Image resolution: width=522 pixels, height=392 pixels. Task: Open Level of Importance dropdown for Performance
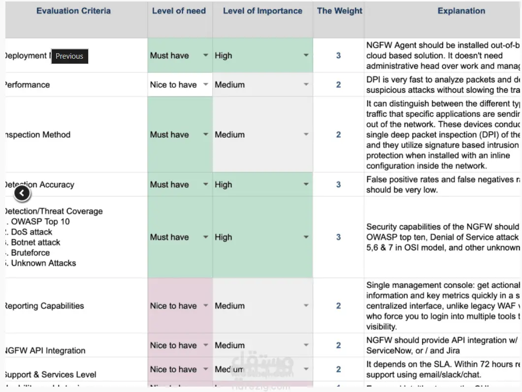coord(306,85)
